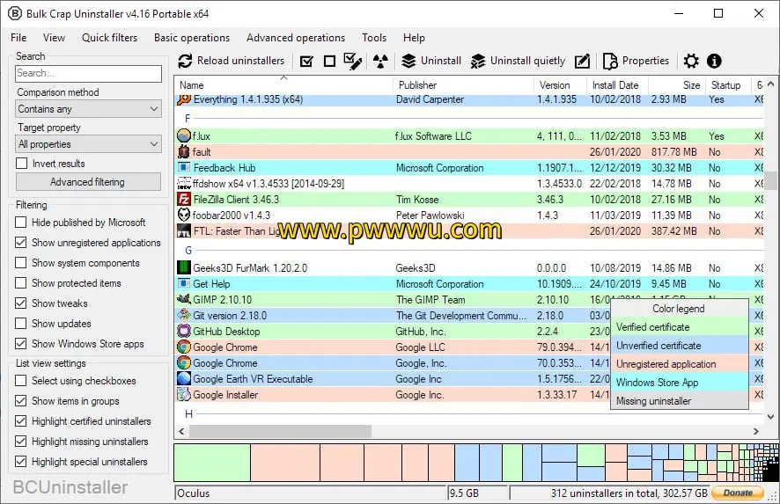Click Verified certificate in the color legend

point(680,327)
